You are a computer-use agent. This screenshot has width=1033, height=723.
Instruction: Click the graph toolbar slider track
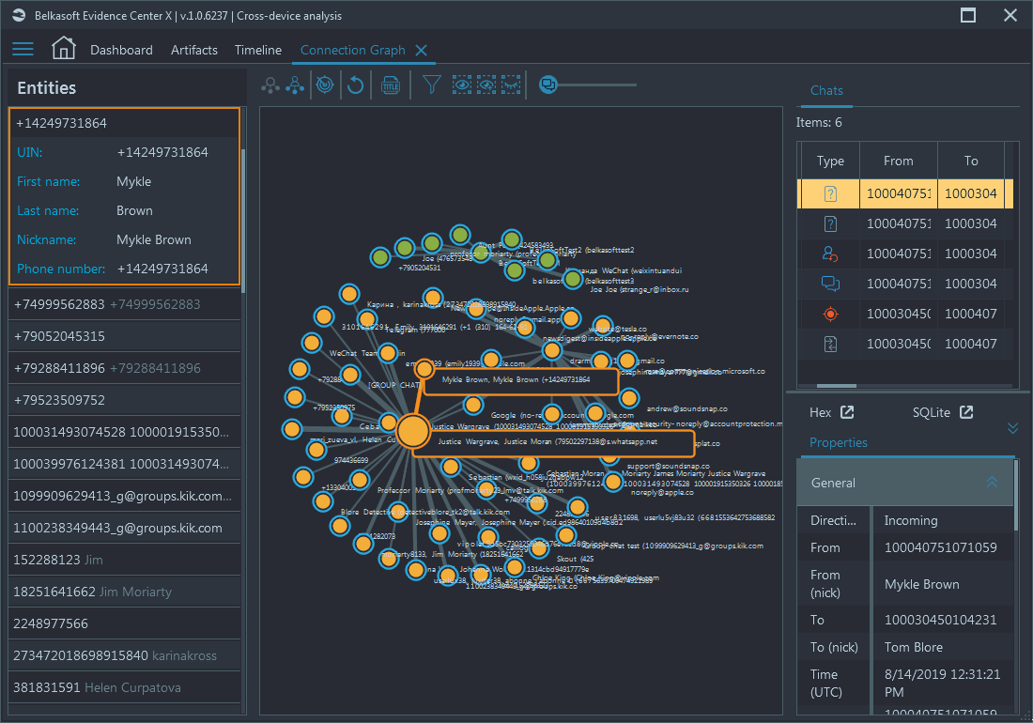(x=596, y=85)
